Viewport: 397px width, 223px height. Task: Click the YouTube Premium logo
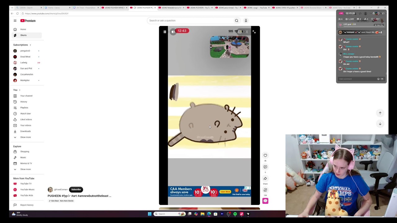28,21
